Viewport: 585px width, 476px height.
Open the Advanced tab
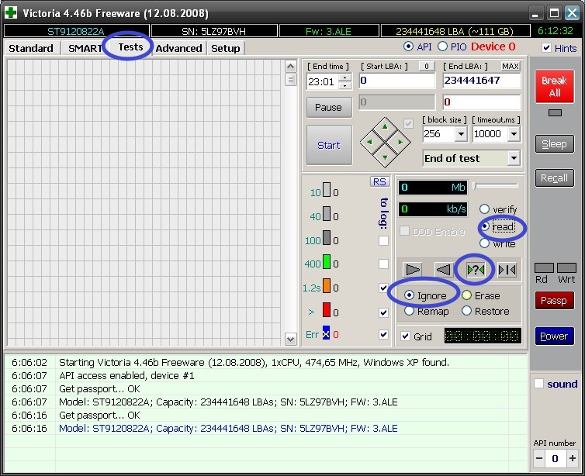click(x=178, y=48)
